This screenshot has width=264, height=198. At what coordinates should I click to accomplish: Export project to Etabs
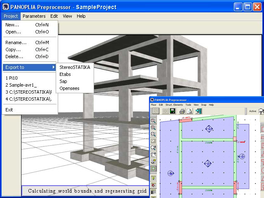pyautogui.click(x=75, y=74)
